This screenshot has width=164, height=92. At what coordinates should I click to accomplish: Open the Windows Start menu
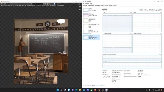tap(58, 90)
